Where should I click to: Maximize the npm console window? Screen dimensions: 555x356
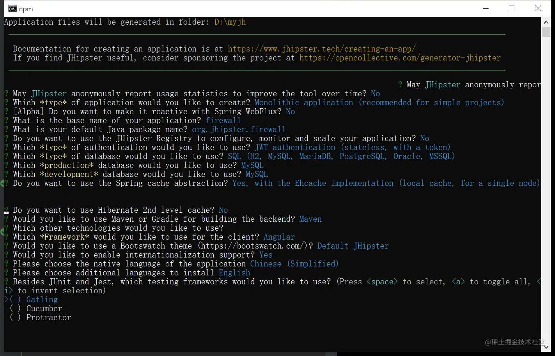pos(512,9)
